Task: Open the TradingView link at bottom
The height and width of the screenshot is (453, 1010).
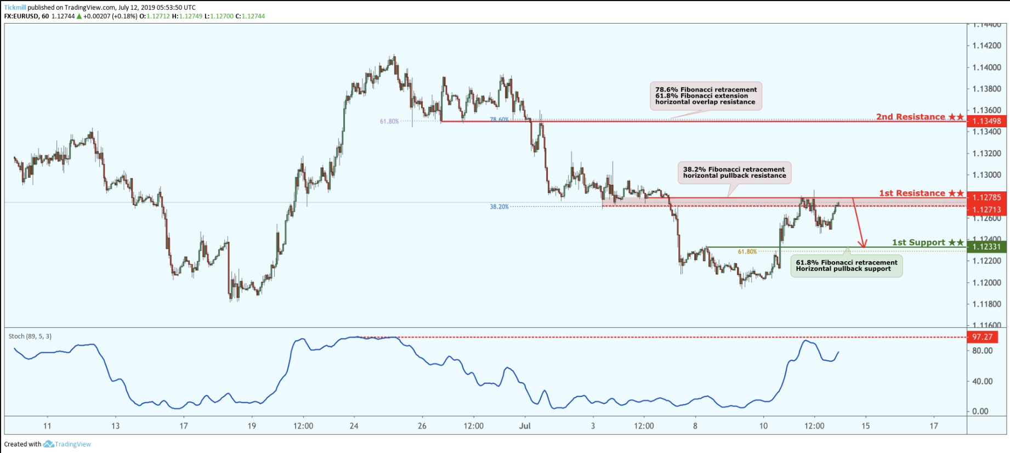Action: (73, 444)
